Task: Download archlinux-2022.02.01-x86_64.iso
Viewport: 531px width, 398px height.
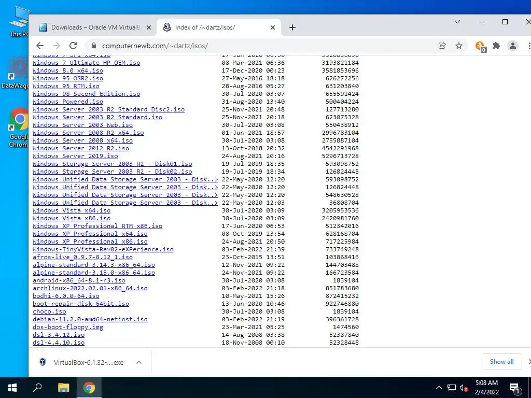Action: tap(90, 288)
